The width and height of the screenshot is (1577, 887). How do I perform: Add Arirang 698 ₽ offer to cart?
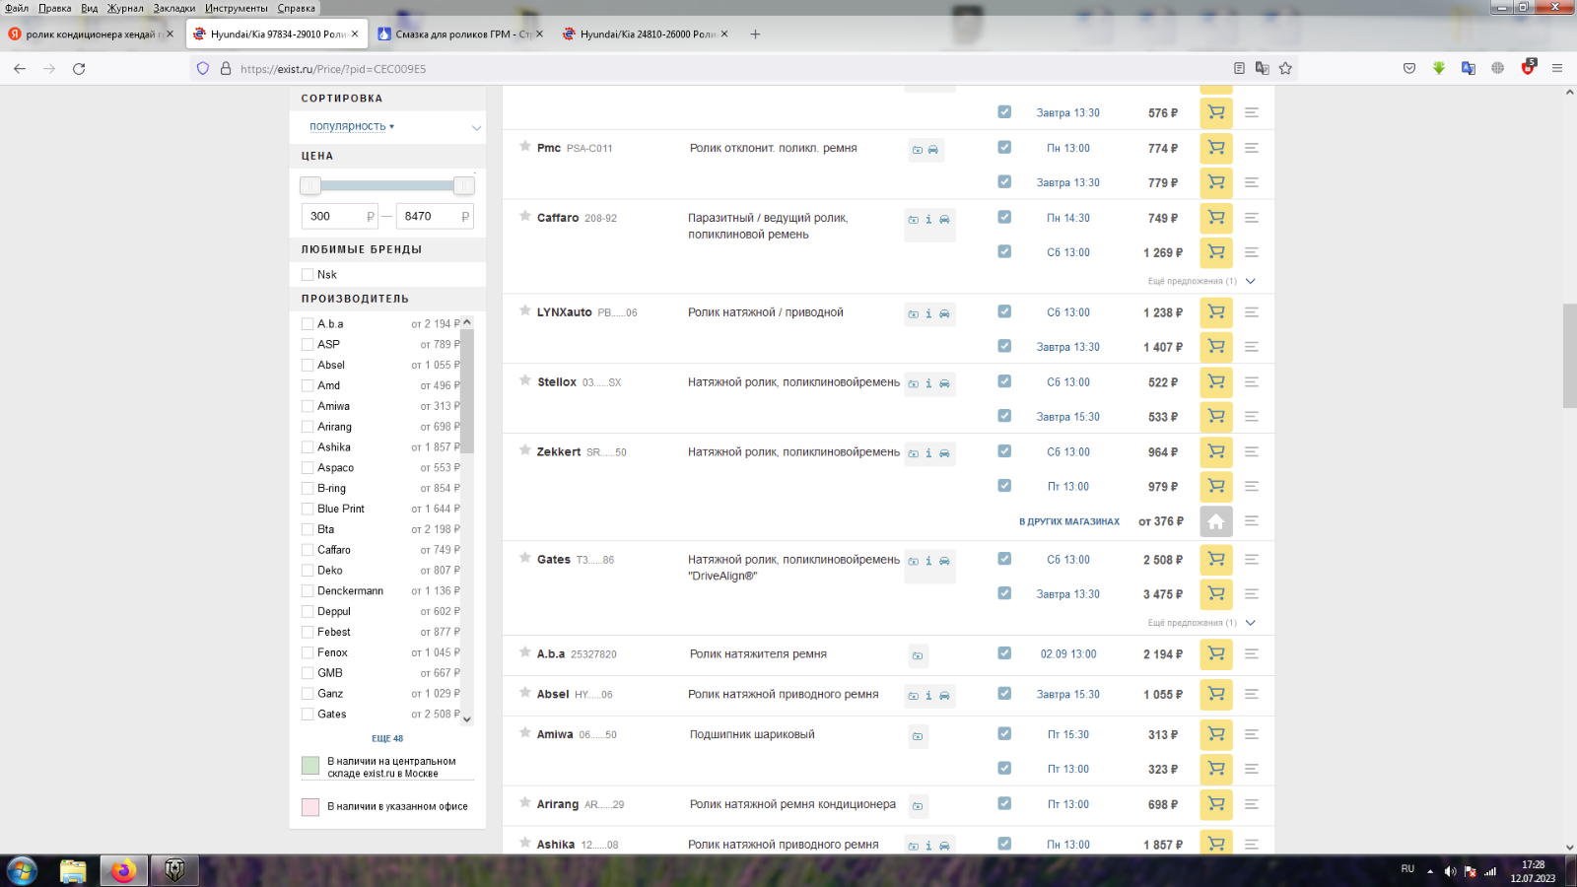[1216, 805]
